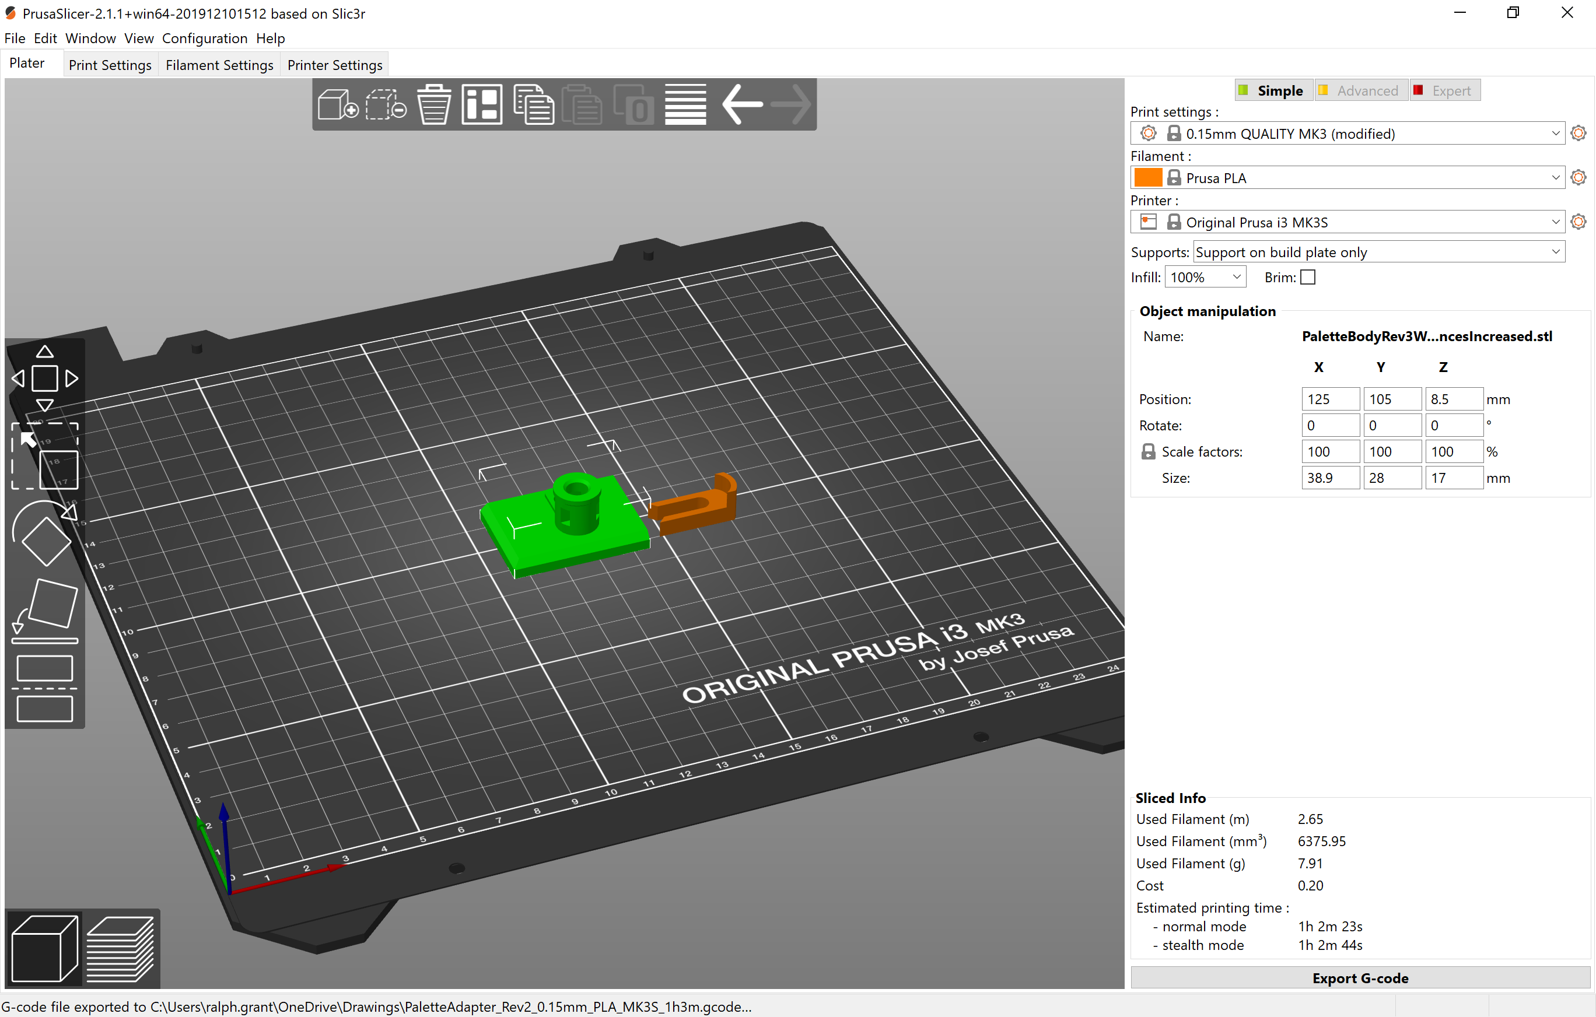1596x1017 pixels.
Task: Click the Copy toolbar icon
Action: (x=534, y=104)
